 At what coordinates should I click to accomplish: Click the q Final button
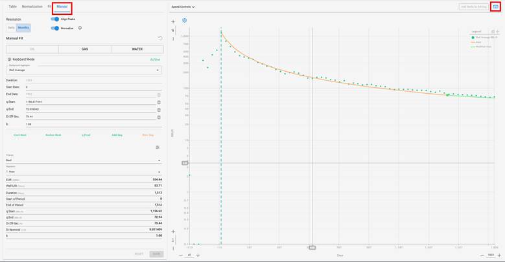pos(86,135)
